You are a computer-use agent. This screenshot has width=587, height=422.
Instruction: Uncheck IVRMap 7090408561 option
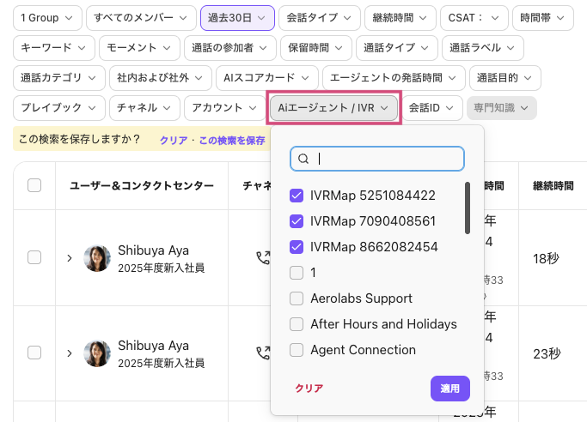coord(297,221)
